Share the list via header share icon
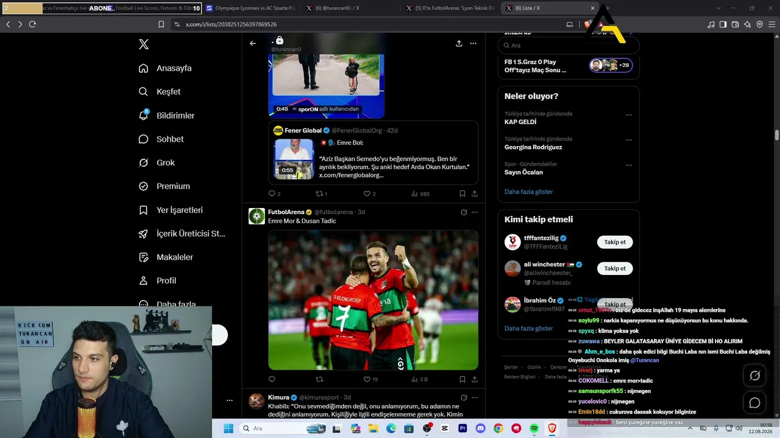Screen dimensions: 780x438 (459, 43)
